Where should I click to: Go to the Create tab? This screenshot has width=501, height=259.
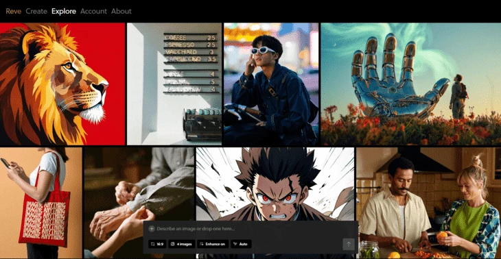pyautogui.click(x=36, y=11)
